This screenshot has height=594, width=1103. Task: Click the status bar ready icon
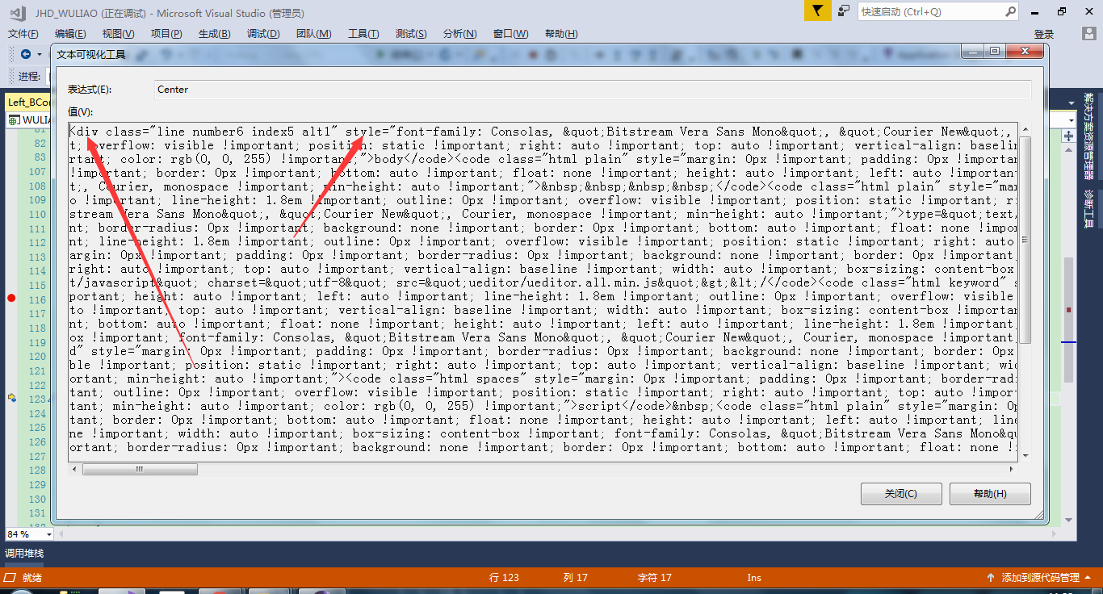[x=10, y=577]
